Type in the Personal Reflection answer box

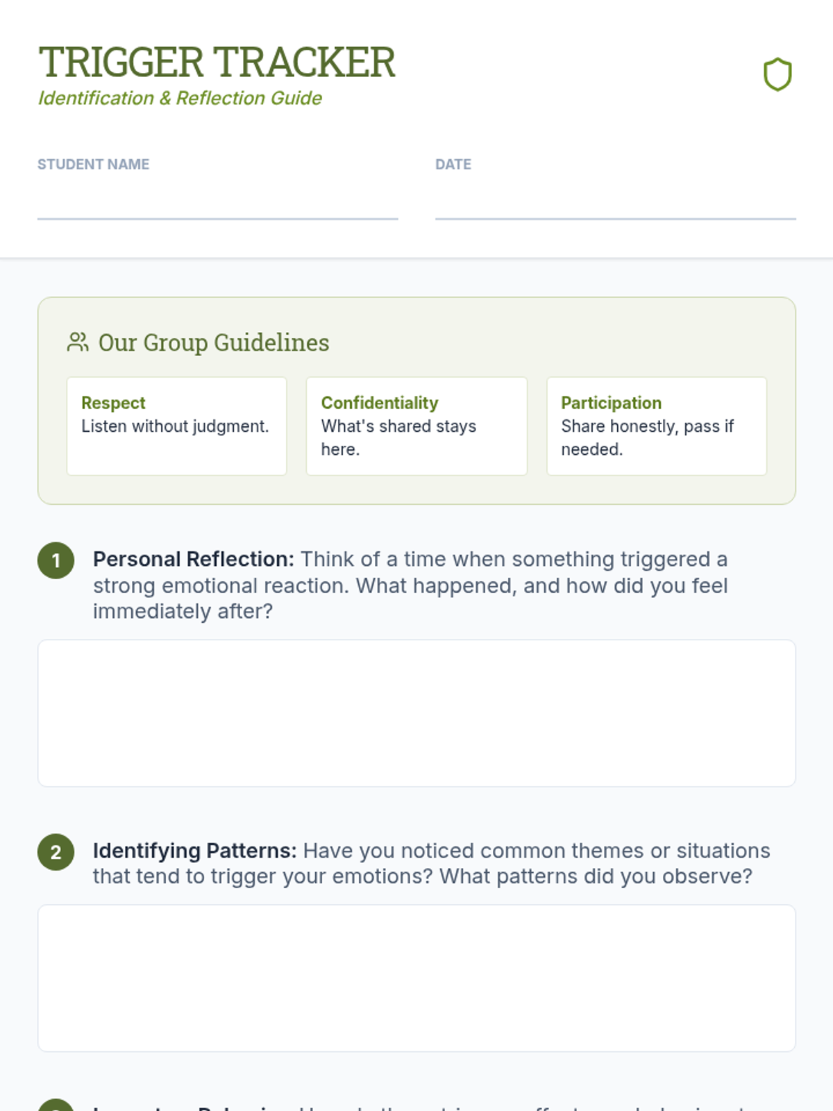click(x=416, y=713)
